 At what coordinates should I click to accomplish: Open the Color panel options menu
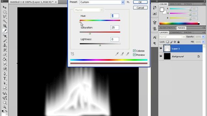tap(203, 4)
